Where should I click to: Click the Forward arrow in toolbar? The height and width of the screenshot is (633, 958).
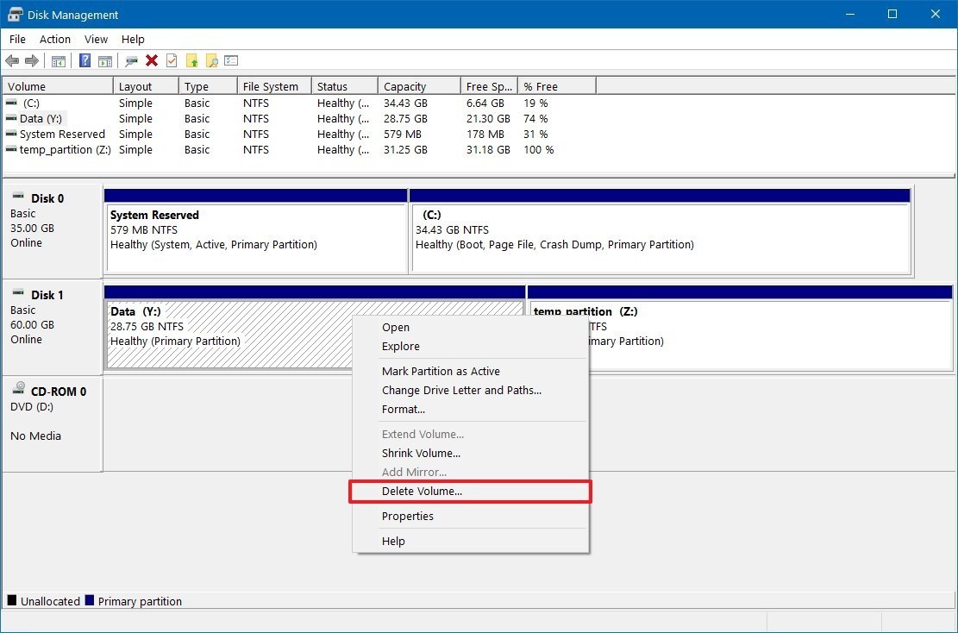point(31,60)
